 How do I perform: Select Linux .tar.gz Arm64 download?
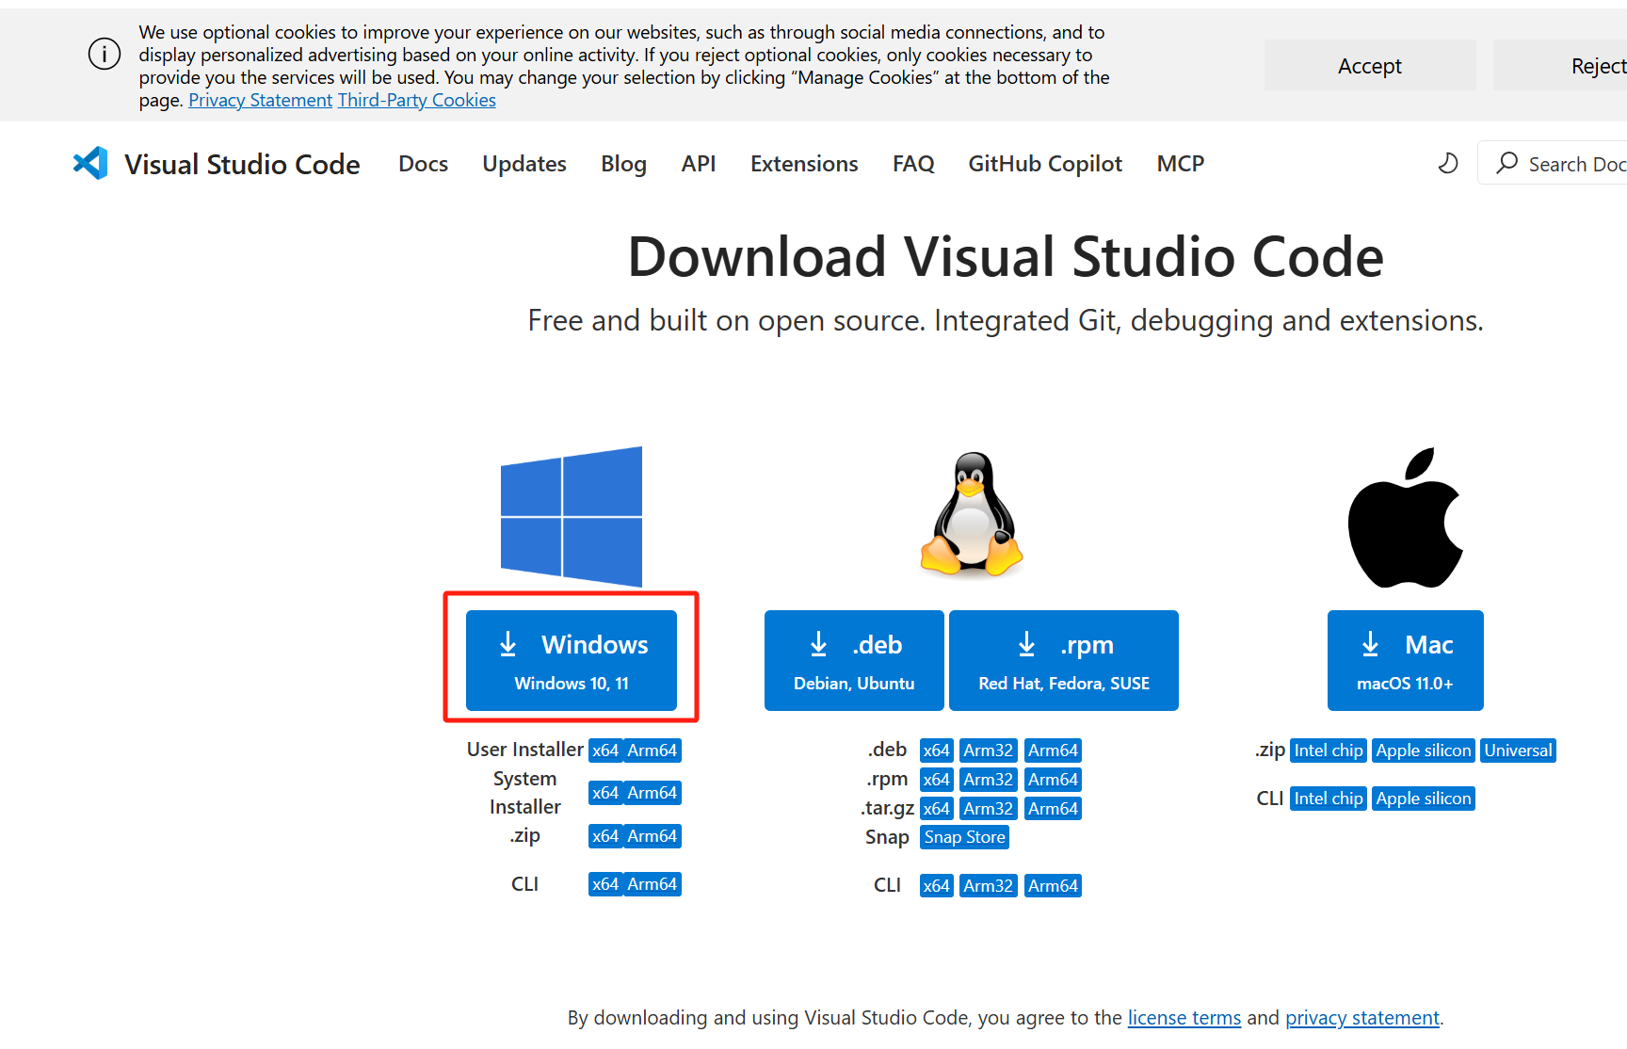[1053, 809]
